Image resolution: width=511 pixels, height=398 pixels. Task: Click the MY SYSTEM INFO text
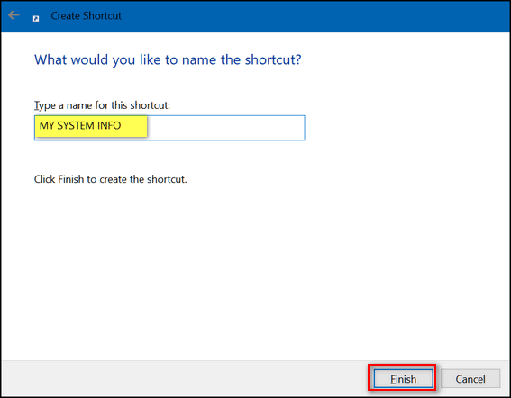(x=80, y=125)
